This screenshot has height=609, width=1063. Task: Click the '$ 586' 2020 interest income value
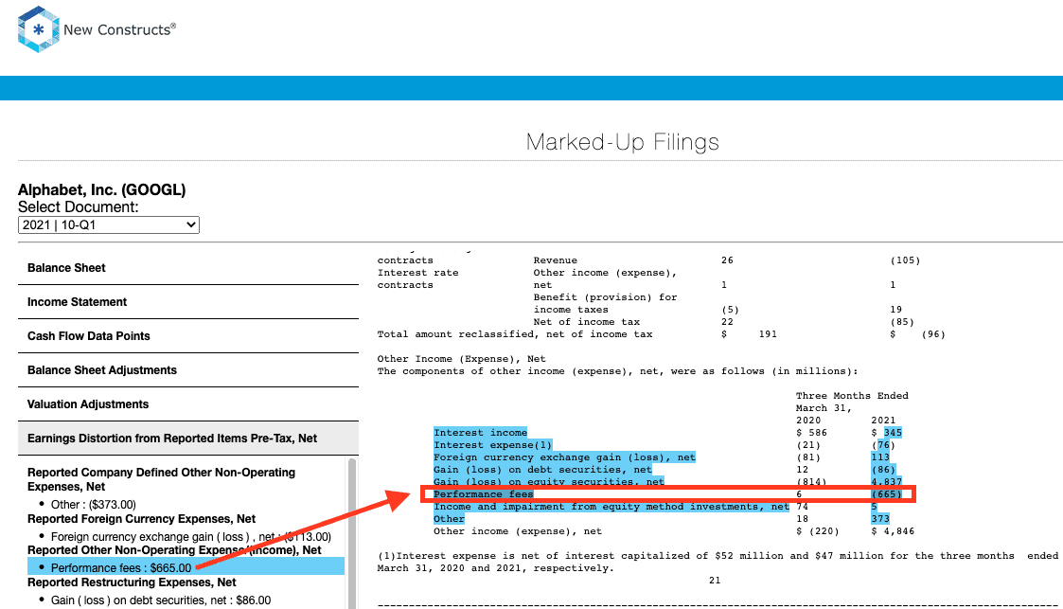[811, 433]
